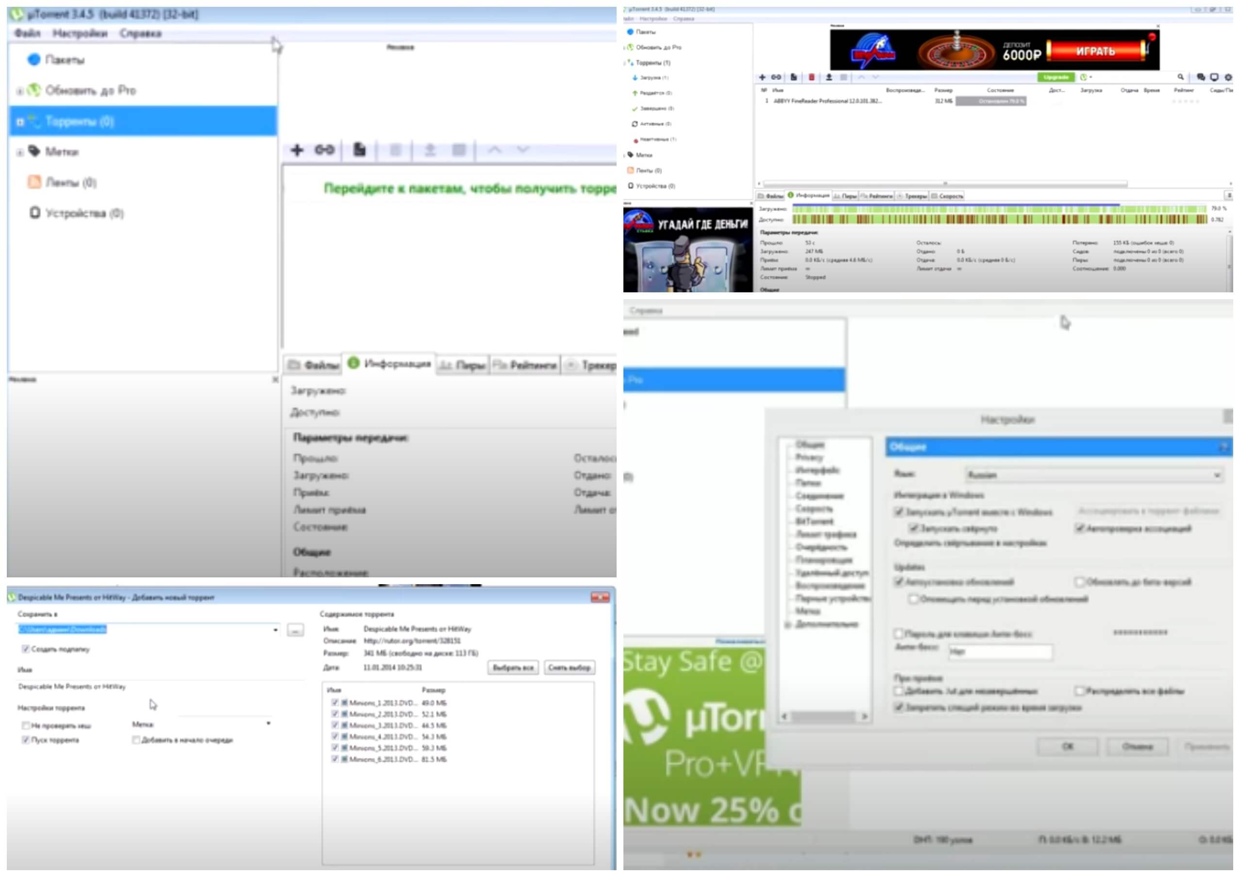The height and width of the screenshot is (877, 1240).
Task: Open the Файл menu in the µTorrent 3.4.5 window
Action: point(27,33)
